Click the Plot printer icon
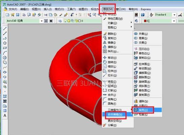Screen dimensions: 184x135 click(24, 15)
